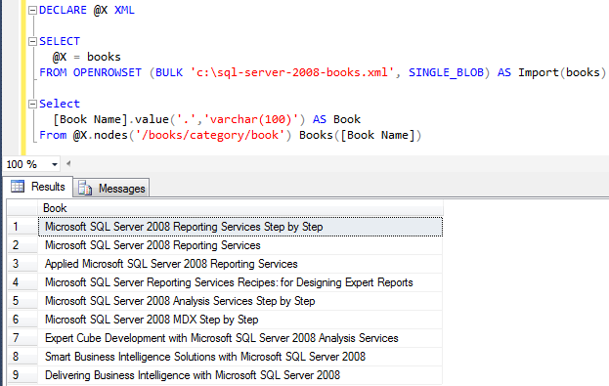Click the Results grid icon
Screen dimensions: 609x386
[18, 187]
